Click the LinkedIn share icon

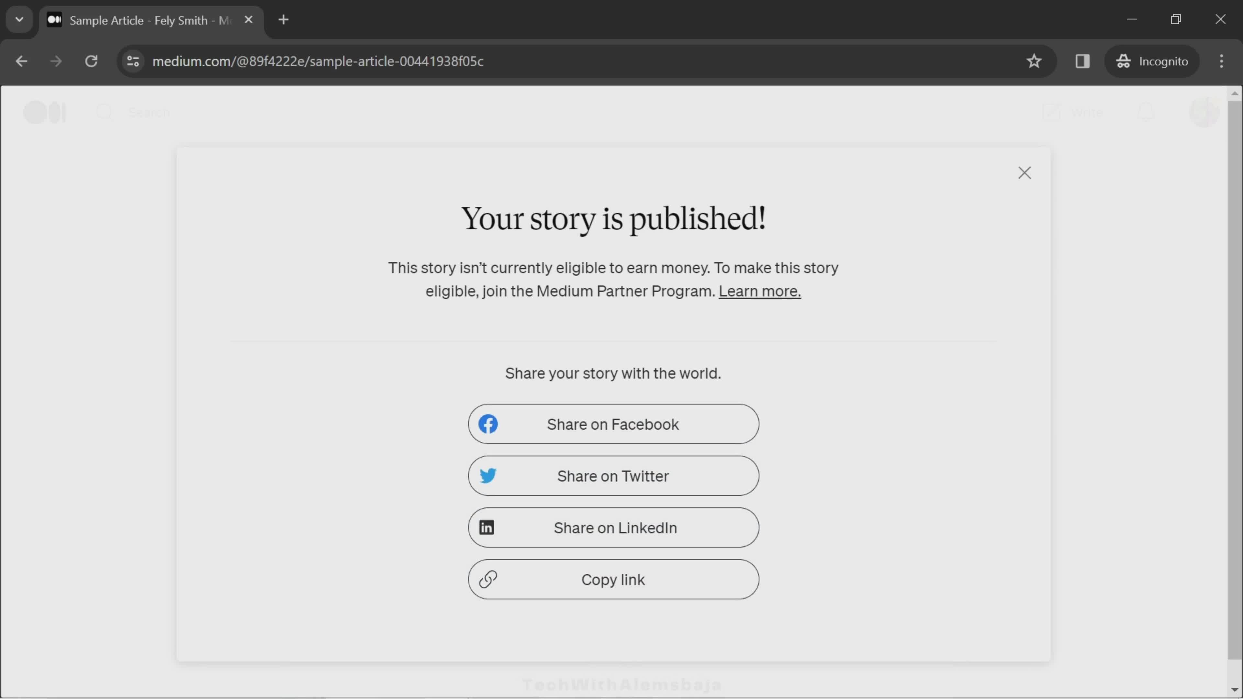(486, 527)
